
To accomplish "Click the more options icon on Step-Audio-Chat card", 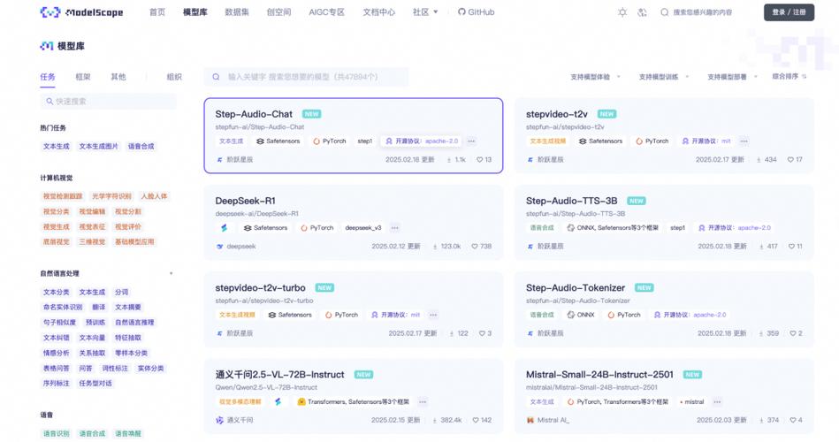I will tap(471, 141).
